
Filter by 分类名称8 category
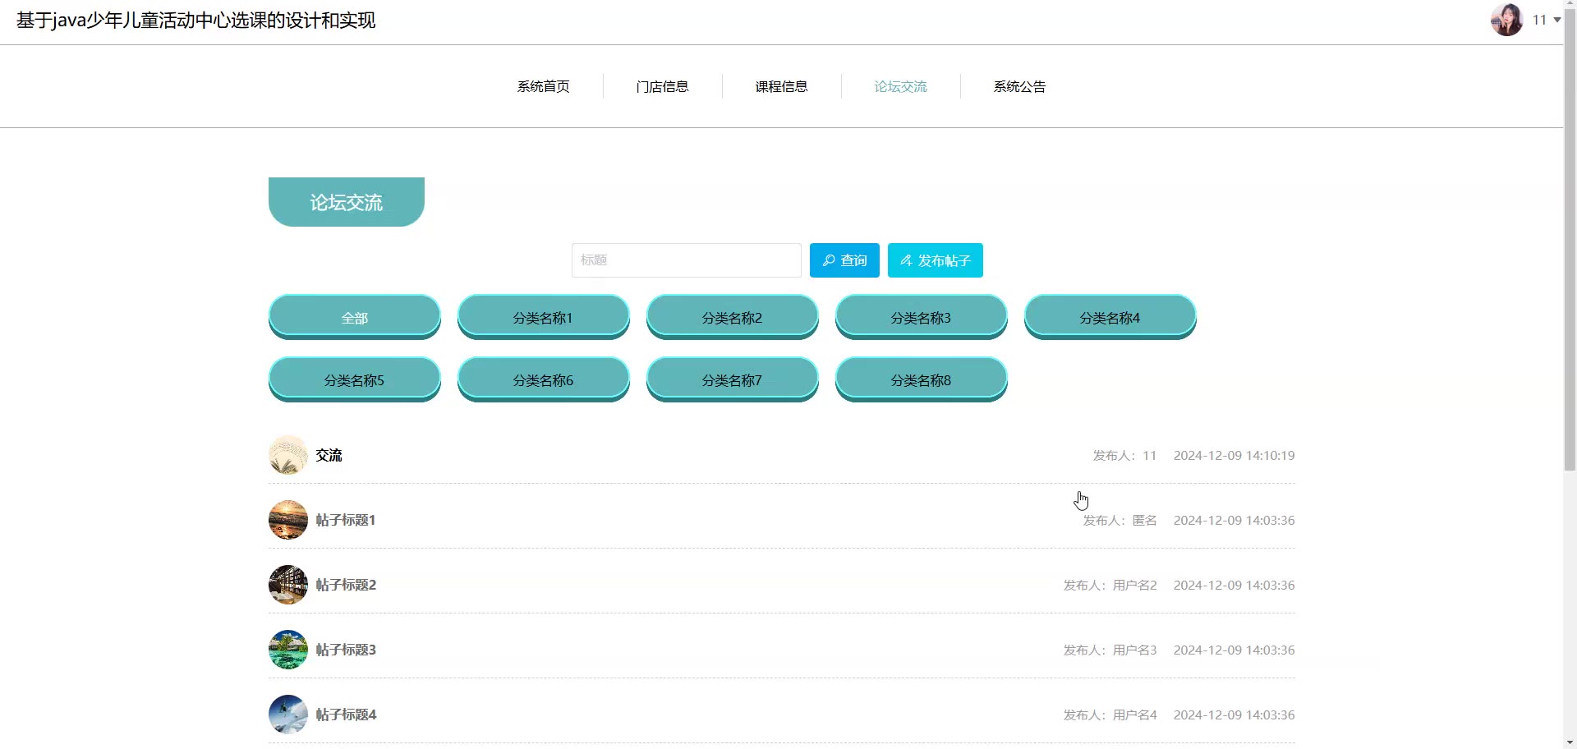pos(921,379)
